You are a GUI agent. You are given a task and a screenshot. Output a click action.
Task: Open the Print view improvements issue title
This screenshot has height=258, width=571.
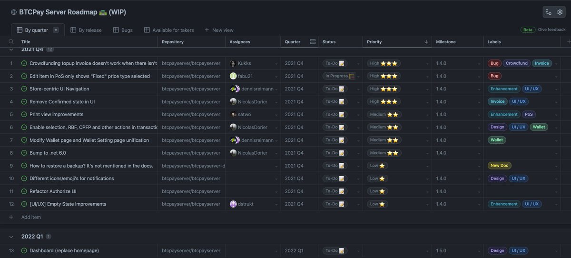click(x=56, y=115)
